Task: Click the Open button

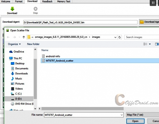Action: (x=135, y=121)
